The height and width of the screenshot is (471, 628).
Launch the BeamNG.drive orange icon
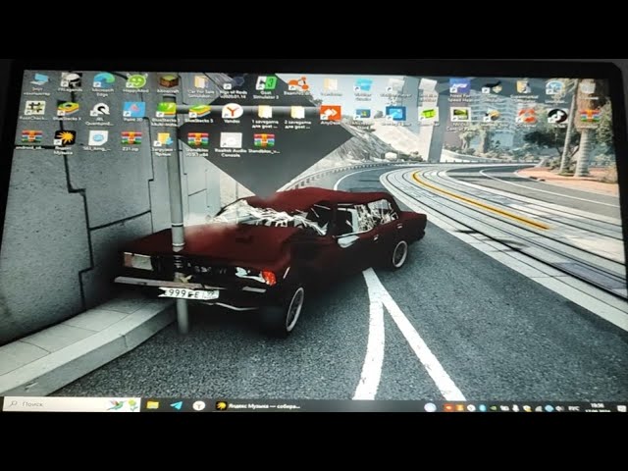coord(297,86)
